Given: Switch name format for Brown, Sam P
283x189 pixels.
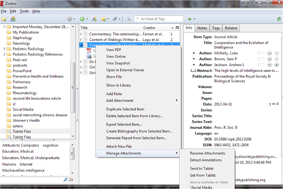Looking at the screenshot, I should point(261,59).
